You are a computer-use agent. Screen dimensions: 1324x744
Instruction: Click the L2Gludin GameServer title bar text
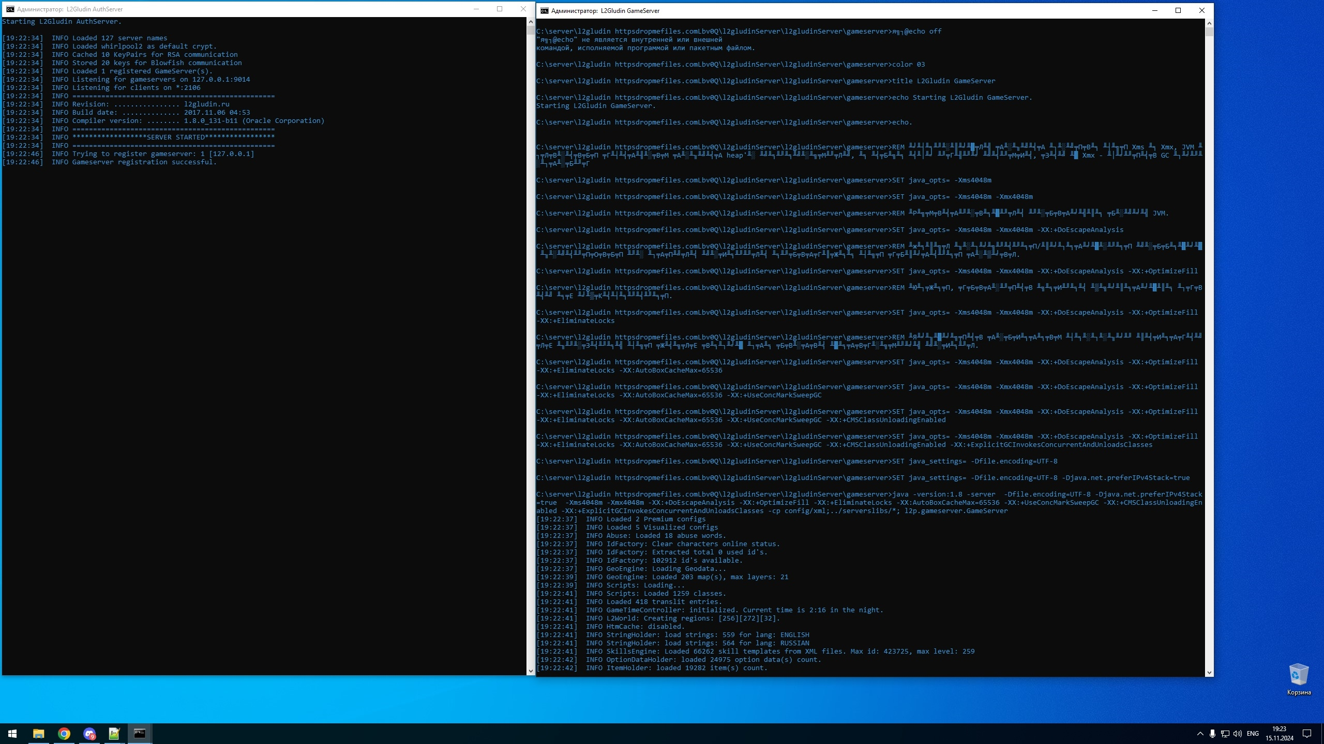point(605,11)
